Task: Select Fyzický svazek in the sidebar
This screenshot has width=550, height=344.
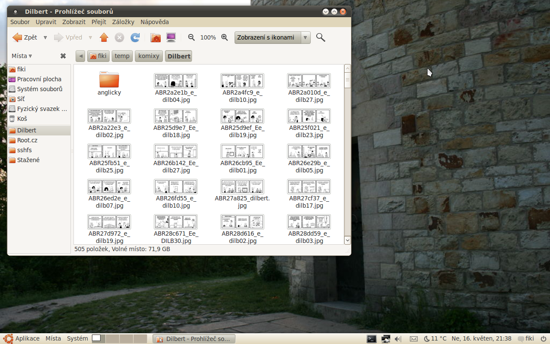Action: 39,109
